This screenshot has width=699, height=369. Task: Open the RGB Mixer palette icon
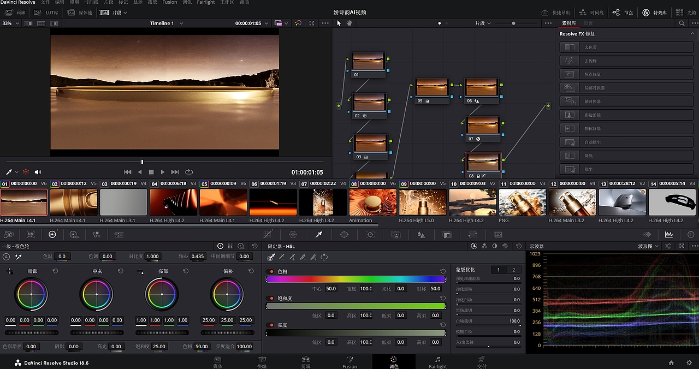coord(96,234)
